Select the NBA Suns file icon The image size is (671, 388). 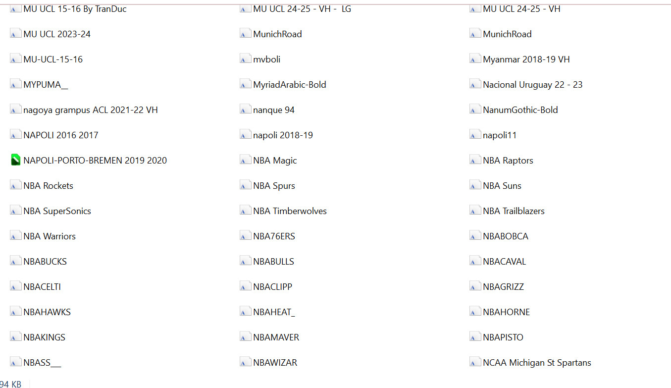(x=475, y=185)
